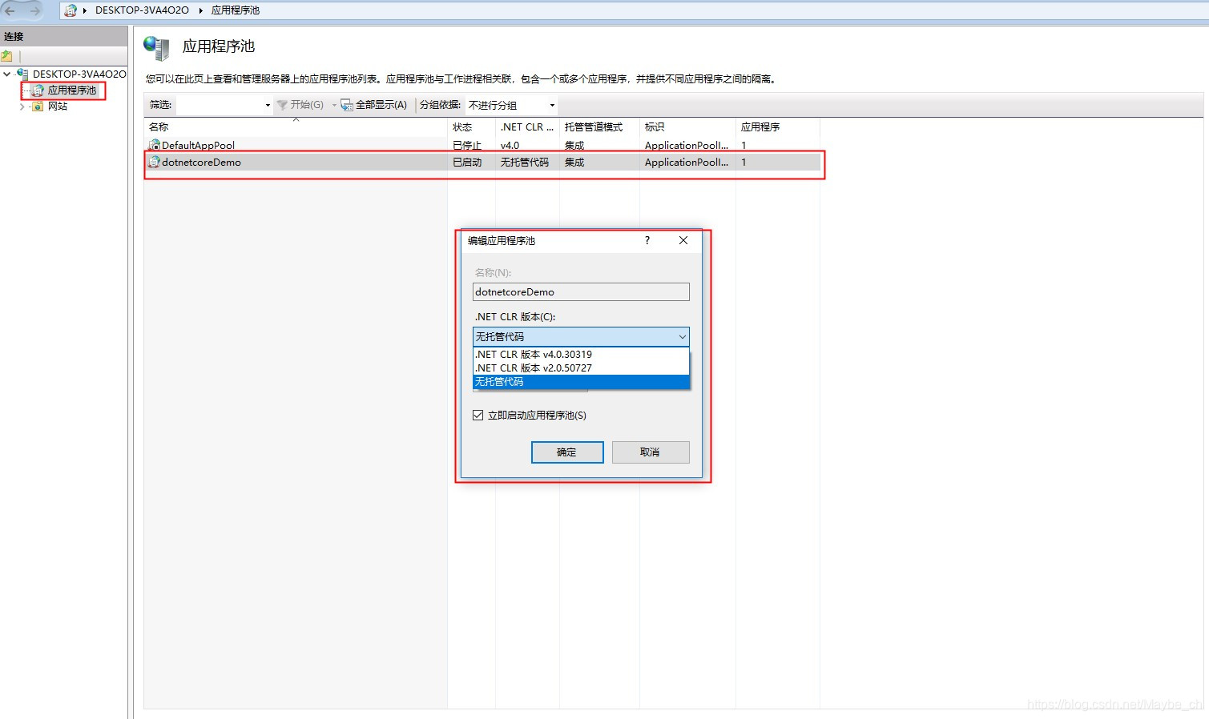Expand the 网站 tree node
Viewport: 1209px width, 719px height.
[x=22, y=106]
